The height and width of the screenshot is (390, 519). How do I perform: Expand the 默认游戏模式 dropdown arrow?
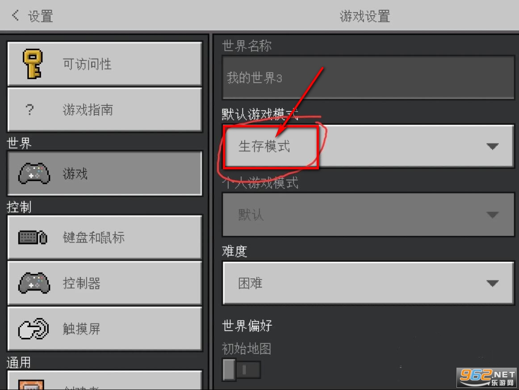(492, 146)
